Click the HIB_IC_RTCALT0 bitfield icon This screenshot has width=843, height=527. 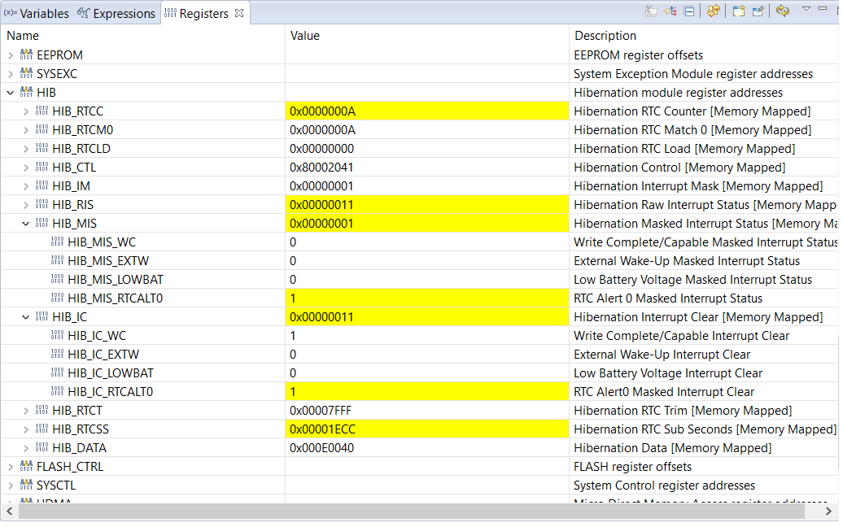pos(58,392)
